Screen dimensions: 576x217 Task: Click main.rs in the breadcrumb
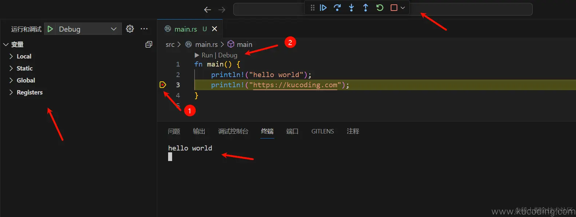click(x=206, y=44)
